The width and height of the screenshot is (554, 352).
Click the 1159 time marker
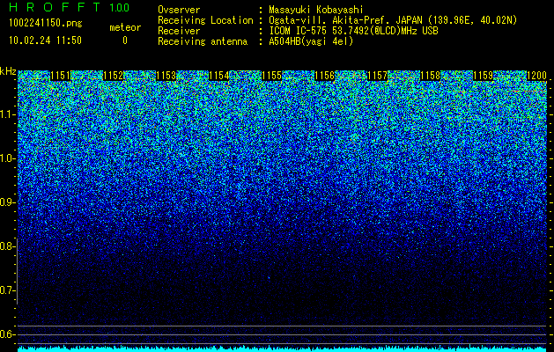(x=483, y=76)
